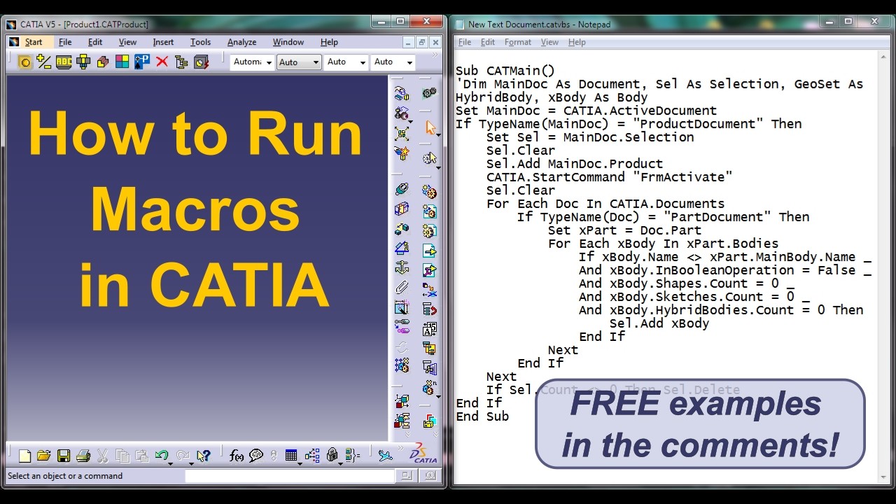Click the anchor icon in side toolbar

tap(402, 267)
